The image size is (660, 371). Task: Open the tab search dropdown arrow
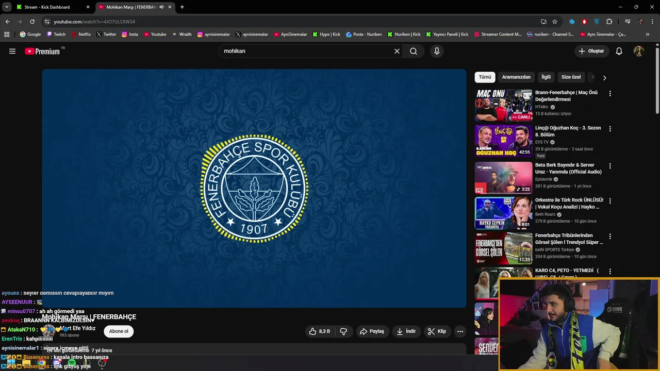pyautogui.click(x=7, y=7)
